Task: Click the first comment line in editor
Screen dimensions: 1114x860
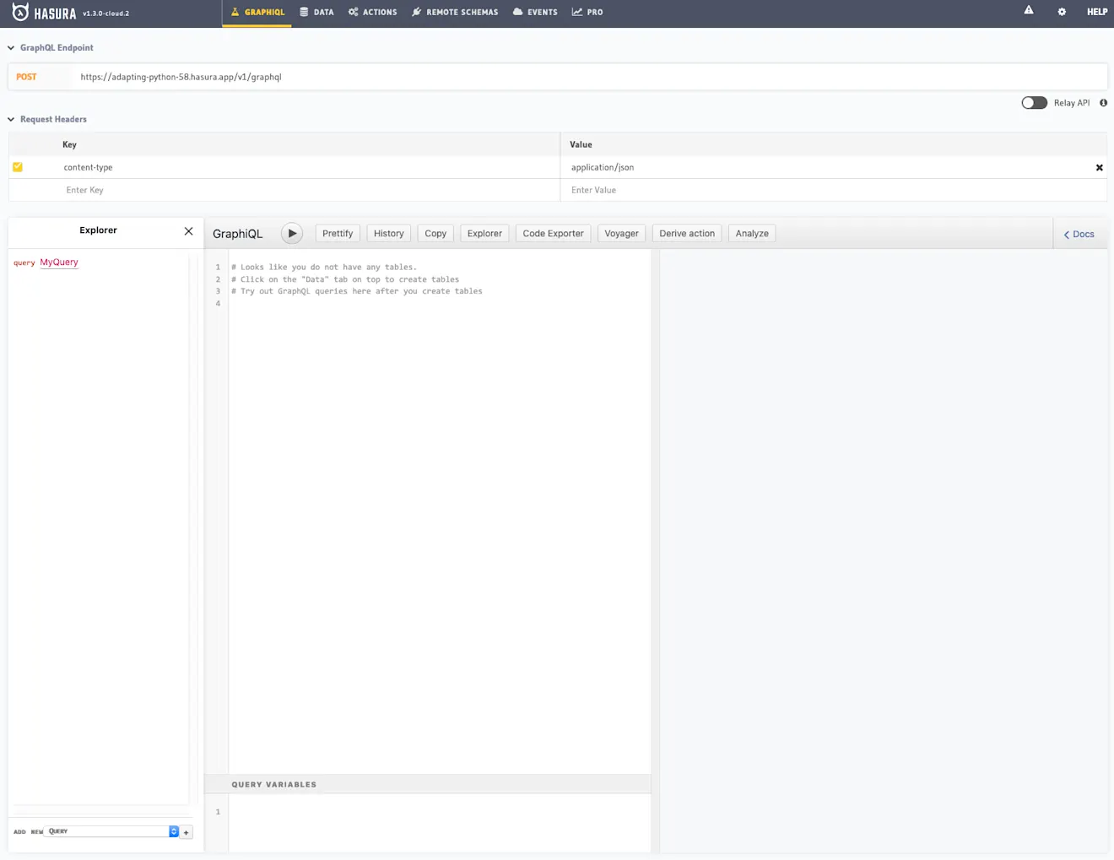Action: coord(324,268)
